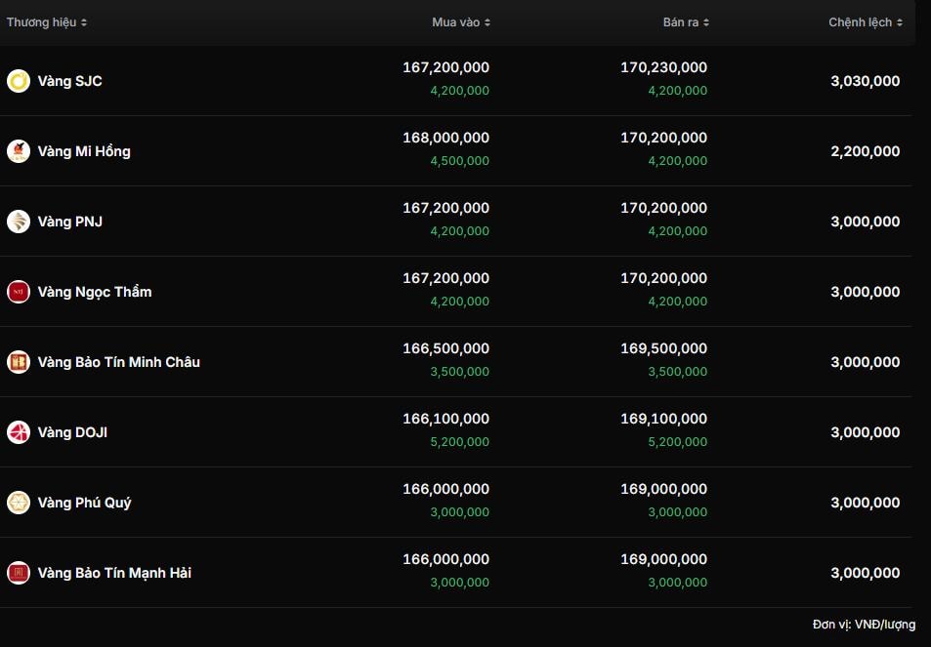Select the Vàng DOJI brand name
The image size is (931, 647).
72,432
